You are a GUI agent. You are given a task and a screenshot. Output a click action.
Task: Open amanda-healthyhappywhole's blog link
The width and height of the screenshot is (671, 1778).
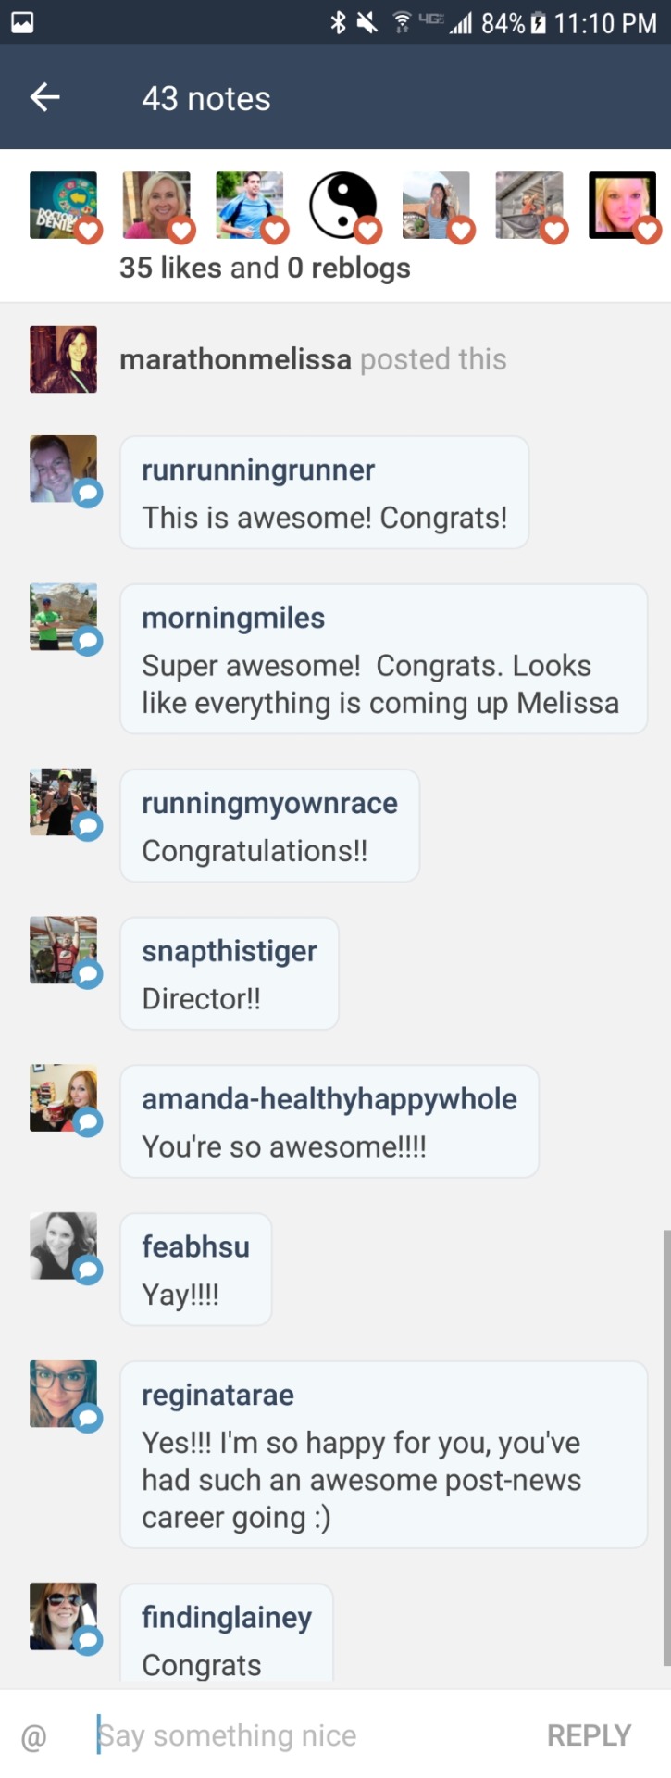click(x=329, y=1099)
